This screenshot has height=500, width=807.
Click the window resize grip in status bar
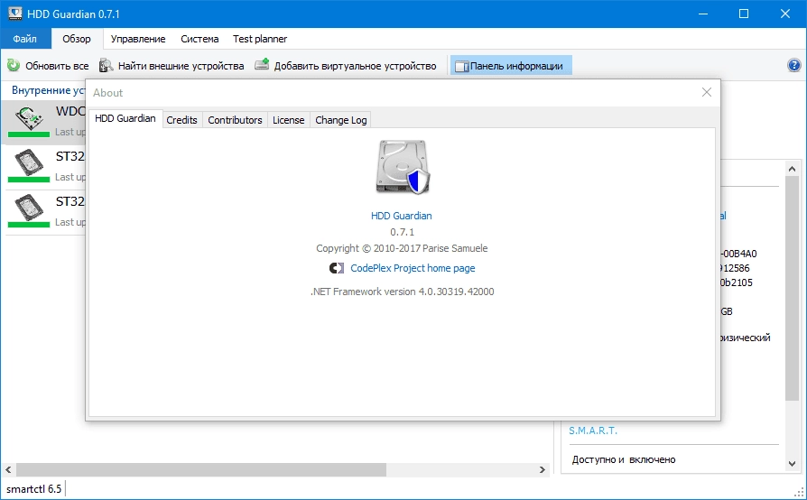[x=798, y=492]
